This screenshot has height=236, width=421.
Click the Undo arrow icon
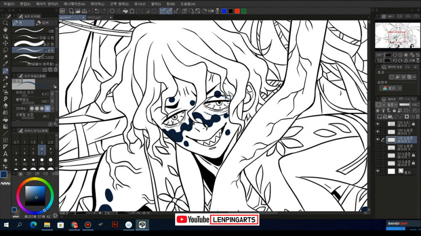pos(97,11)
